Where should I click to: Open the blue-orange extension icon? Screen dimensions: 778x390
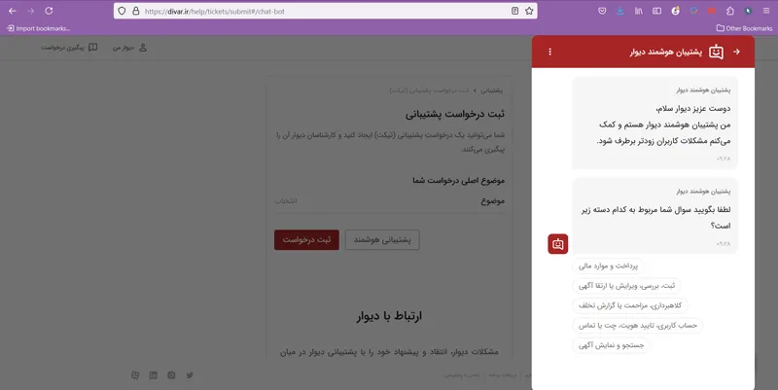click(x=693, y=11)
